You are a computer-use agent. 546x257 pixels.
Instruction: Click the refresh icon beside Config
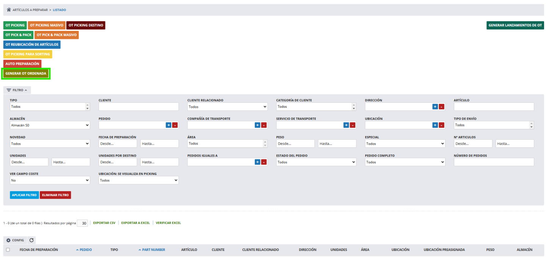(31, 240)
